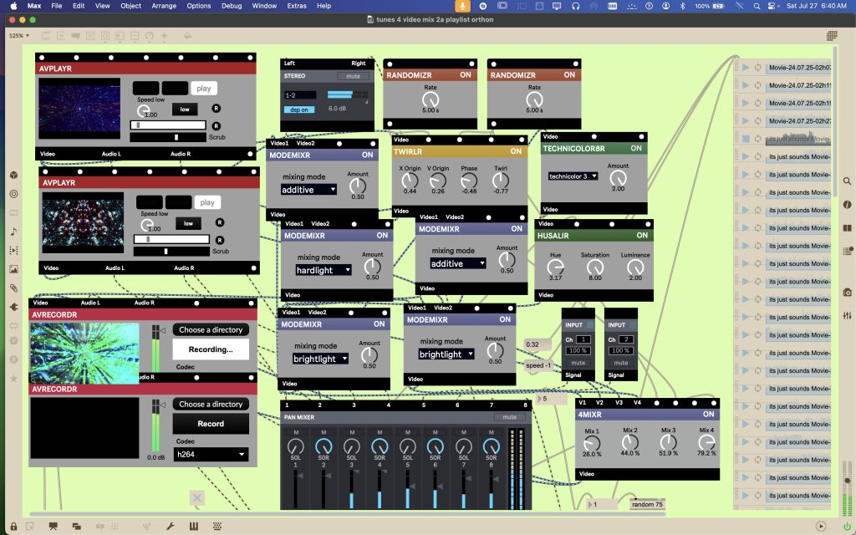Click Choose a directory in lower AVRECORDR
The height and width of the screenshot is (535, 856).
point(211,404)
